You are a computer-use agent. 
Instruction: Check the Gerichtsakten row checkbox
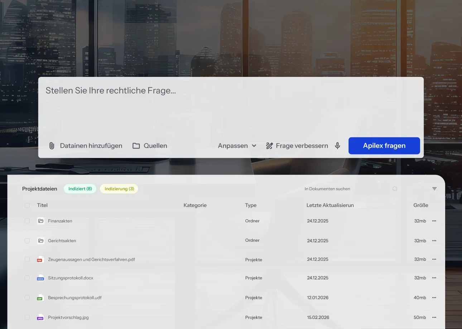pyautogui.click(x=27, y=241)
